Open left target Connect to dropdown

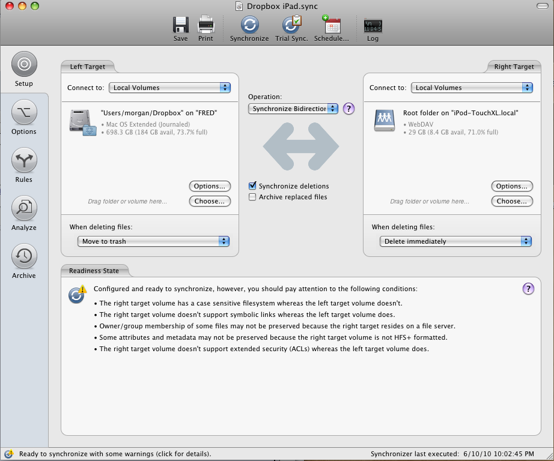[x=169, y=88]
